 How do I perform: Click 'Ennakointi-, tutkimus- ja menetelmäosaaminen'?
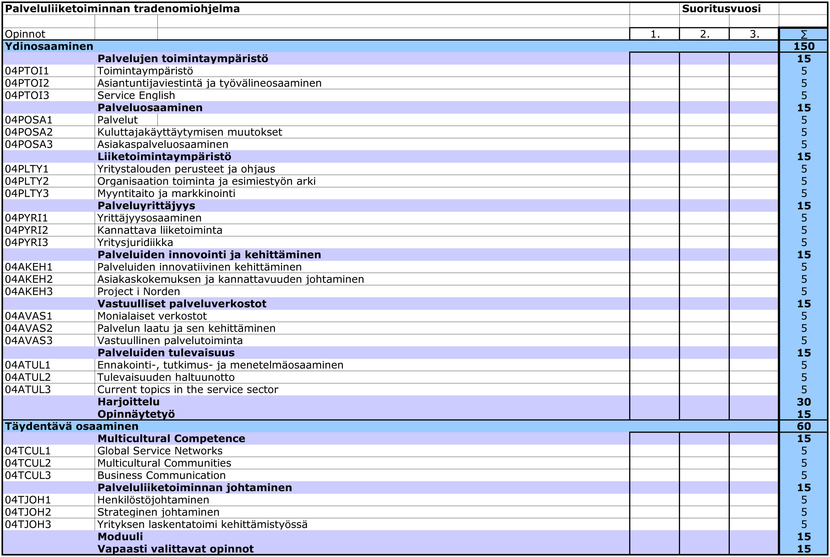220,365
